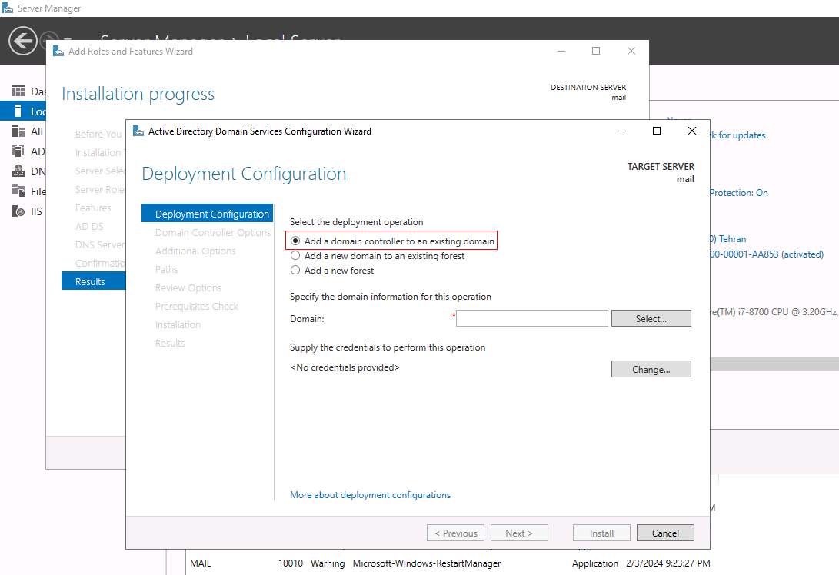Open the DNS sidebar icon
This screenshot has width=839, height=575.
(18, 171)
